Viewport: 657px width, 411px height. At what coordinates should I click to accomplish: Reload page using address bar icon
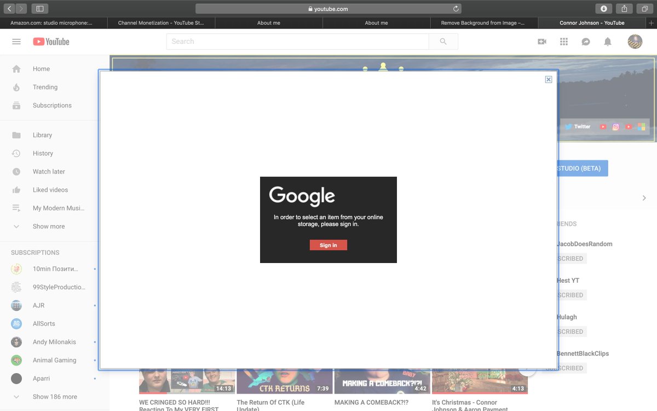point(456,9)
